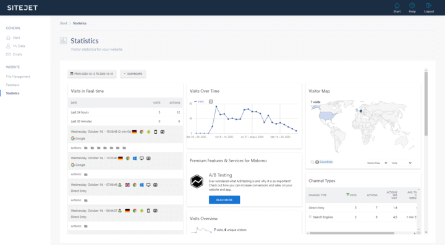Click the German flag in 13:53:40 visit

121,159
